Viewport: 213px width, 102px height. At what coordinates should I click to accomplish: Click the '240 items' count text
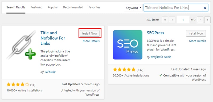(x=153, y=20)
